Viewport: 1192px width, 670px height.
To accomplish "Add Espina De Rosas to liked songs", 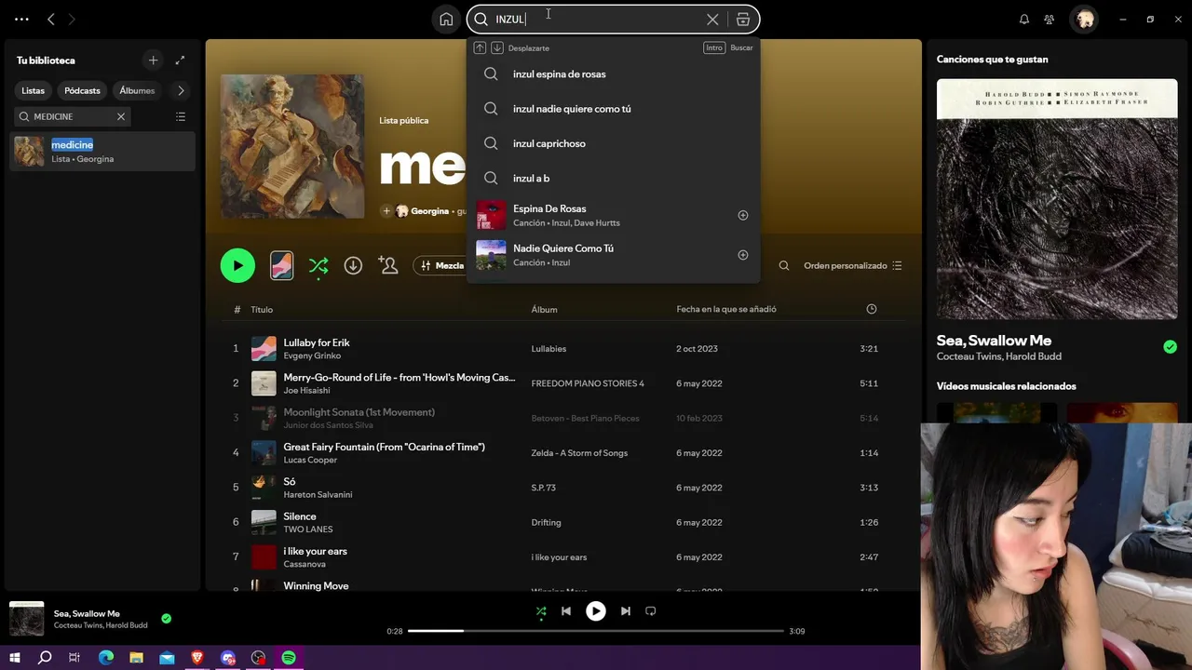I will (x=743, y=215).
